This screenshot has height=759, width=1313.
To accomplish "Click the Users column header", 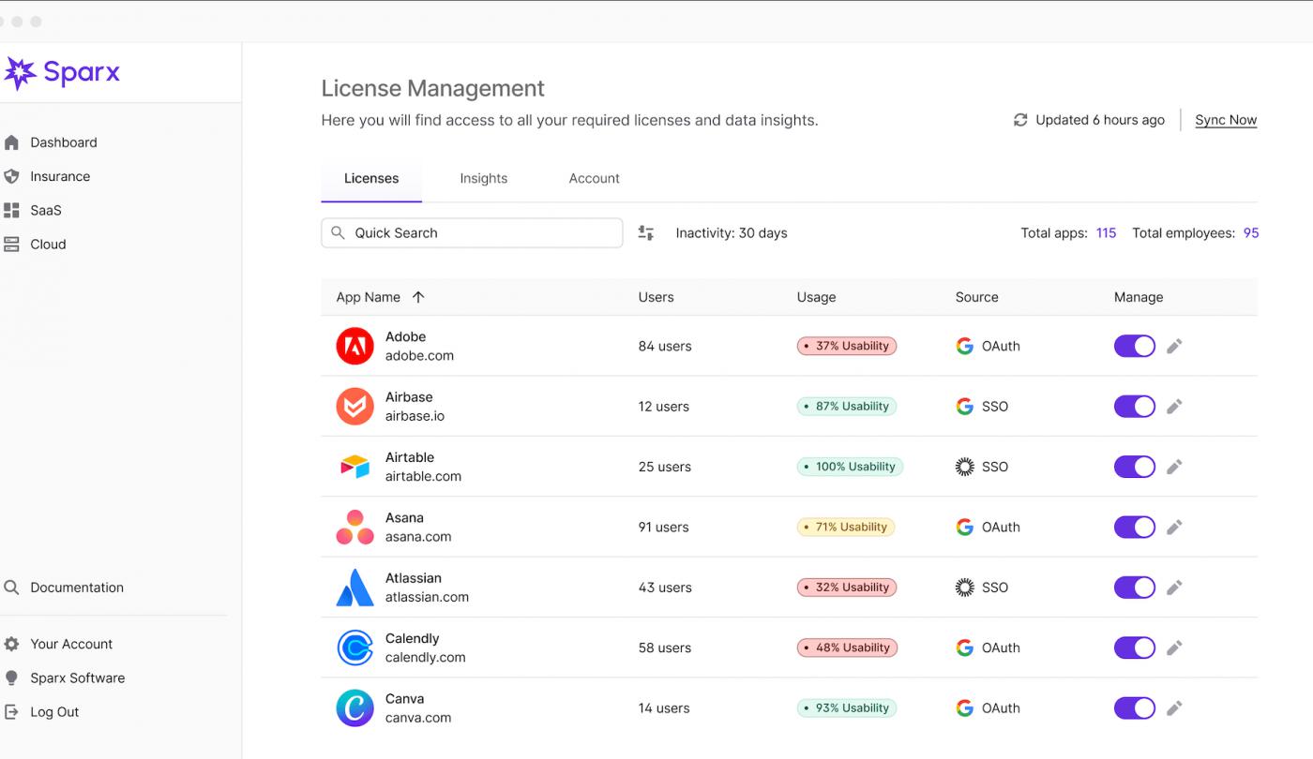I will (x=656, y=297).
